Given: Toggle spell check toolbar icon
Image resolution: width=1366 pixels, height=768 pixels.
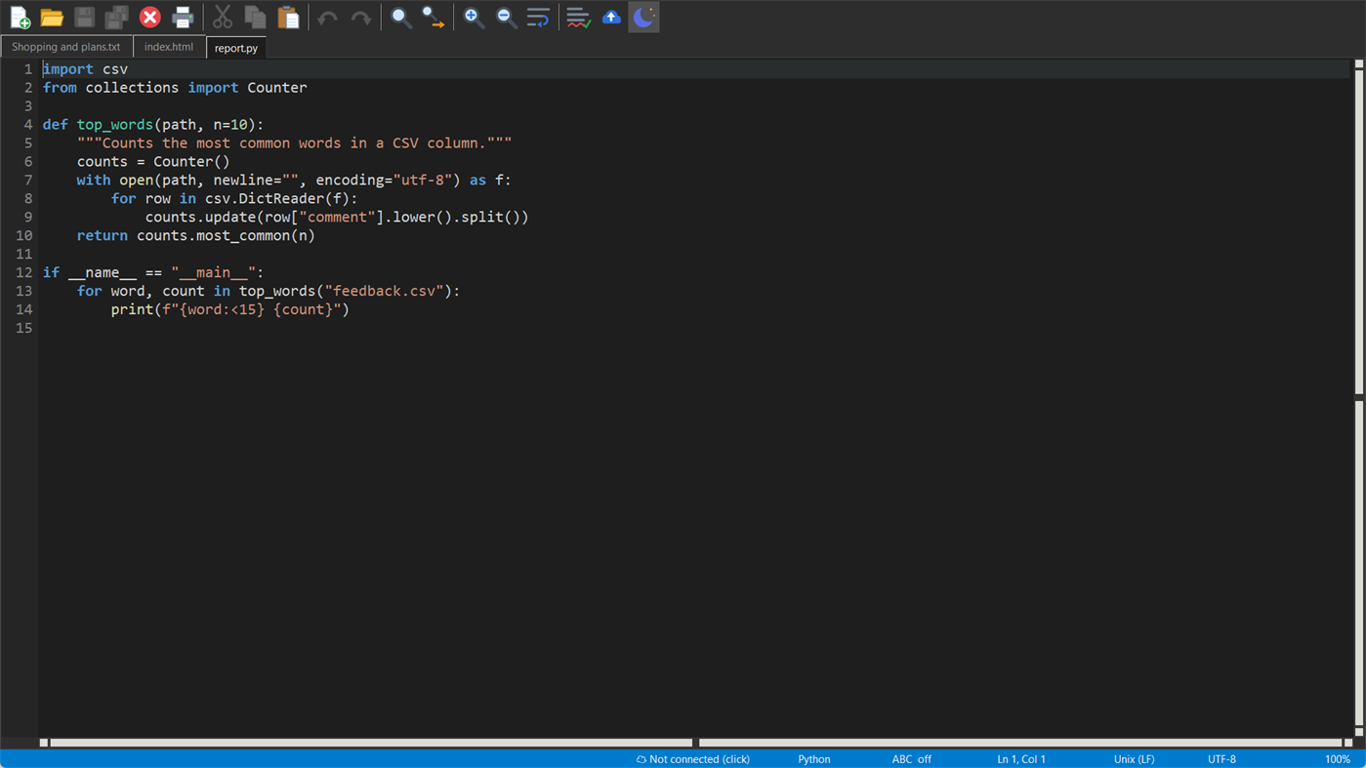Looking at the screenshot, I should point(578,18).
